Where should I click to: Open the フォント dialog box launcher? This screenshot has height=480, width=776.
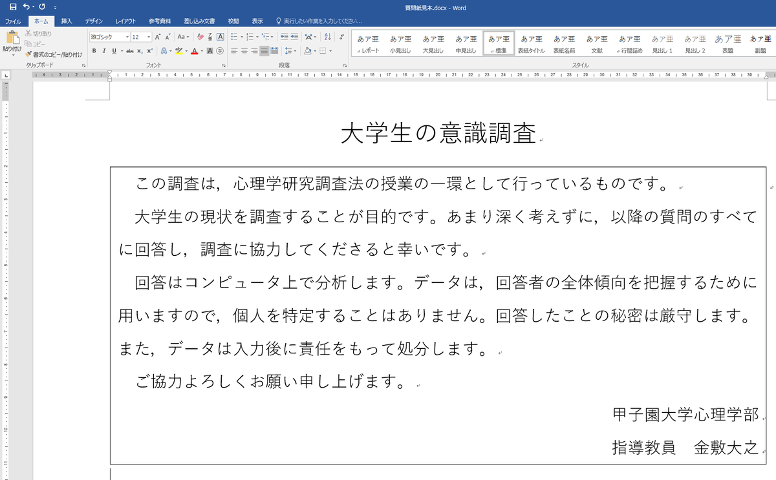tap(223, 65)
